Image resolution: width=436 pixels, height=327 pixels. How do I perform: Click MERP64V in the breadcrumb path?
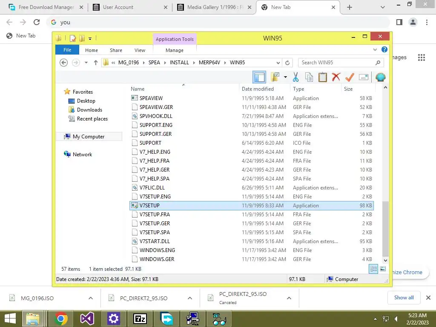209,63
